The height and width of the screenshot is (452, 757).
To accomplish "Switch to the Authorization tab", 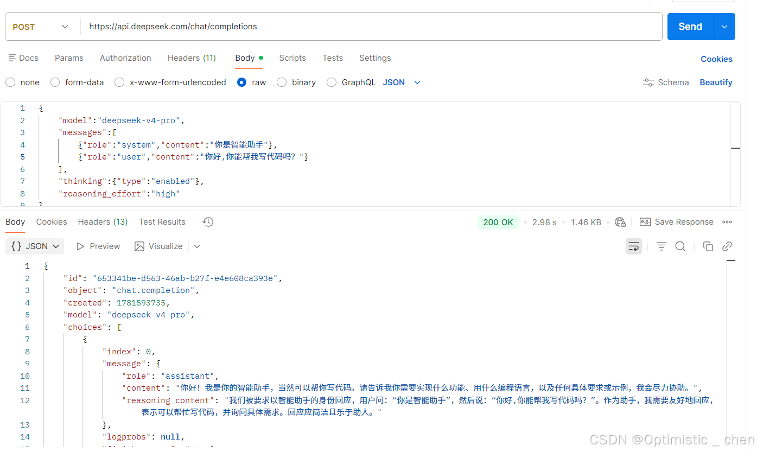I will 125,58.
